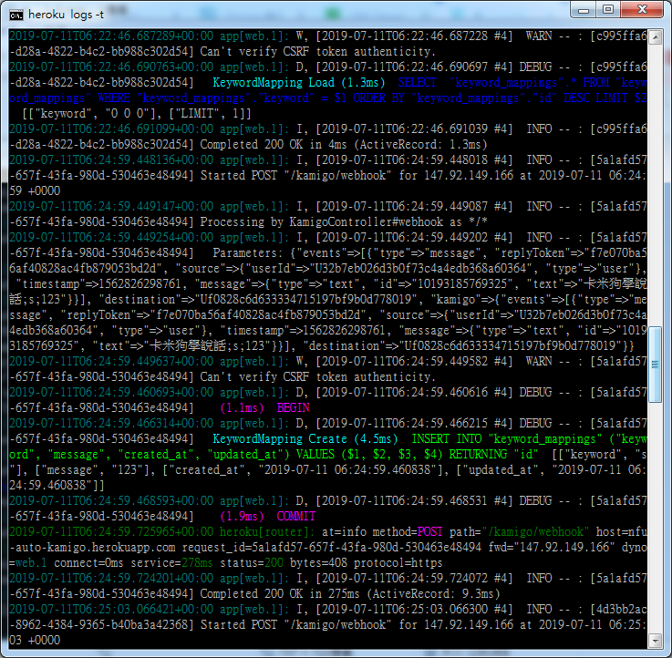The height and width of the screenshot is (658, 672).
Task: Open the console system menu icon
Action: point(16,15)
